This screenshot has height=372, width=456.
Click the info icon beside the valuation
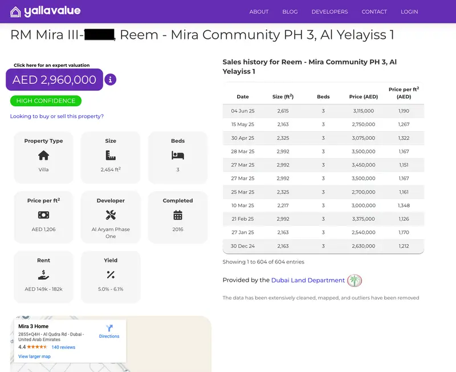[110, 79]
